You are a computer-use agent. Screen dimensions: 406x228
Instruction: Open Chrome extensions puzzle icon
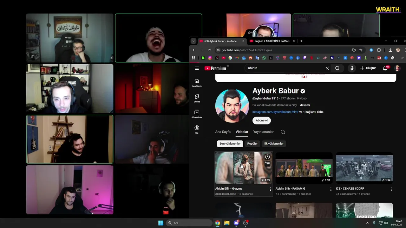coord(379,50)
